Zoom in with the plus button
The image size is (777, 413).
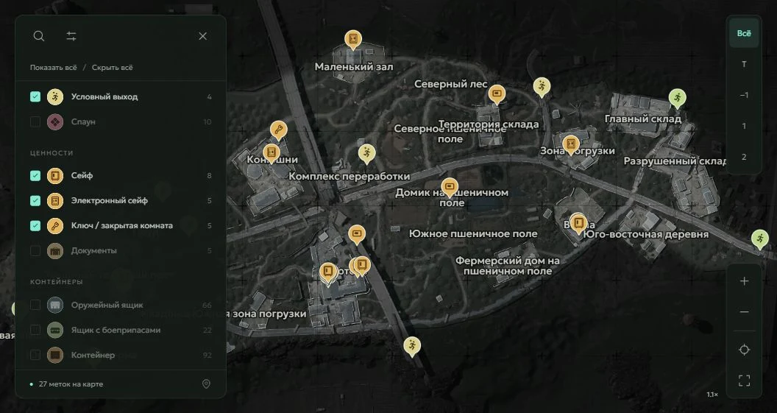744,281
